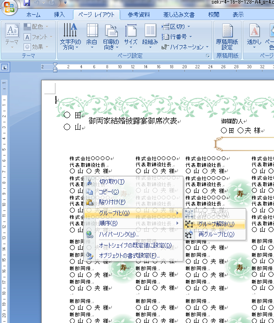Choose コピー(C) from context menu
Viewport: 274px width, 323px height.
point(133,192)
